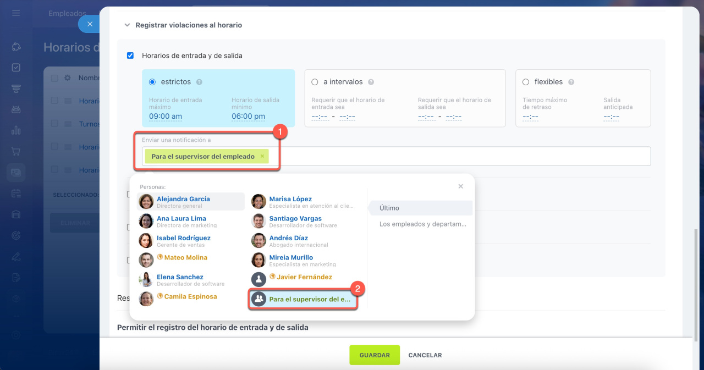Open the bar chart analytics icon in sidebar
704x370 pixels.
pos(16,130)
